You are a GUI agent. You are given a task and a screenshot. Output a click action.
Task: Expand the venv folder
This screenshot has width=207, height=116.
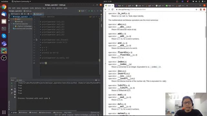pos(14,19)
